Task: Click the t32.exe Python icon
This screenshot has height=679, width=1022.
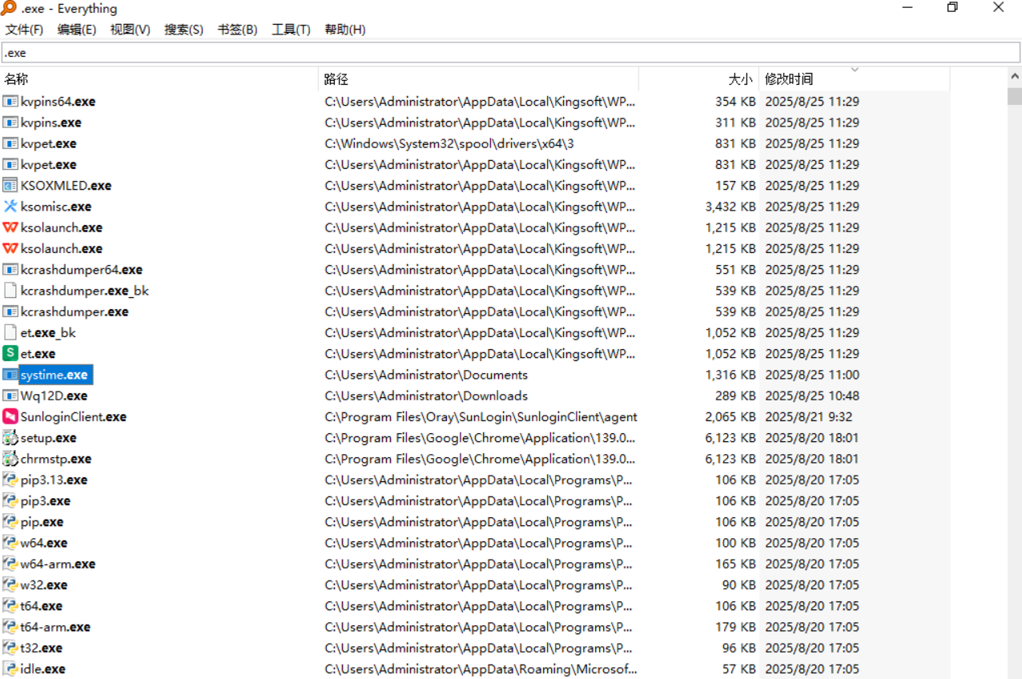Action: coord(10,648)
